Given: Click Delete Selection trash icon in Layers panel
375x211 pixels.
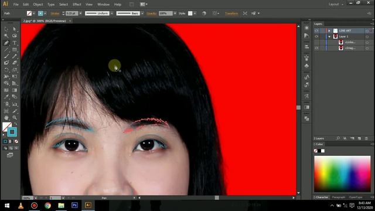Looking at the screenshot, I should pyautogui.click(x=366, y=138).
